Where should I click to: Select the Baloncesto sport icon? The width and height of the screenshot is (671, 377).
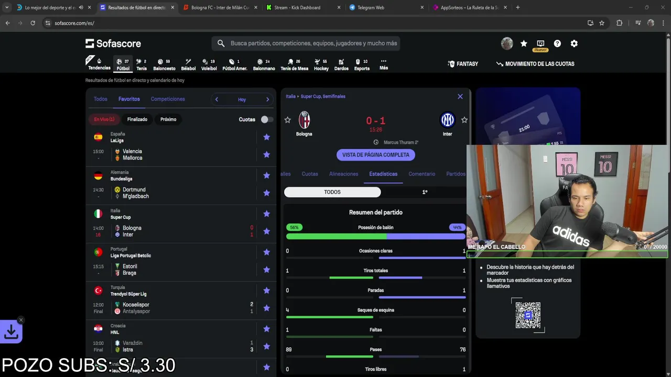coord(164,64)
